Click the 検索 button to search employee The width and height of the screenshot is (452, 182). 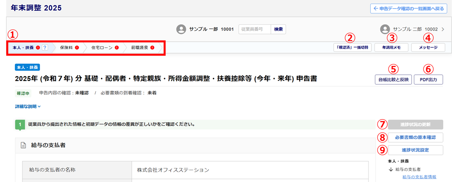pyautogui.click(x=278, y=30)
